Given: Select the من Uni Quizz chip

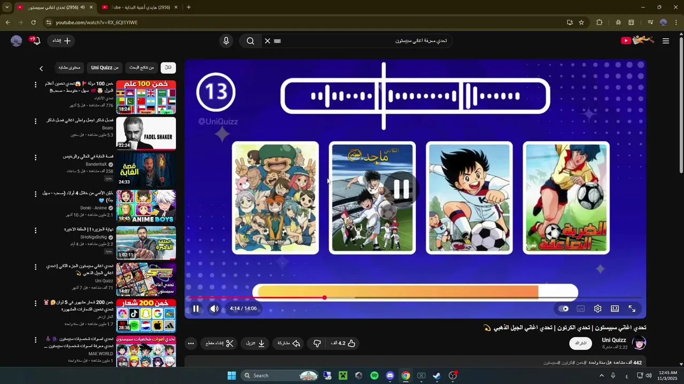Looking at the screenshot, I should pyautogui.click(x=105, y=68).
